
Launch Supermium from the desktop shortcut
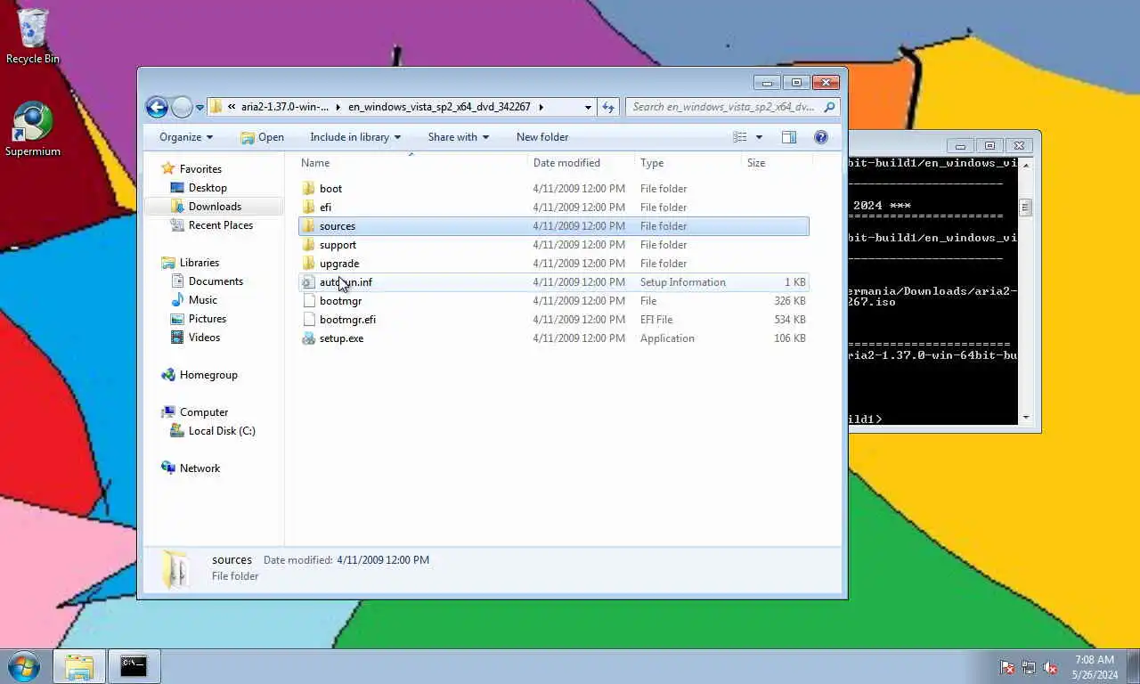point(33,129)
